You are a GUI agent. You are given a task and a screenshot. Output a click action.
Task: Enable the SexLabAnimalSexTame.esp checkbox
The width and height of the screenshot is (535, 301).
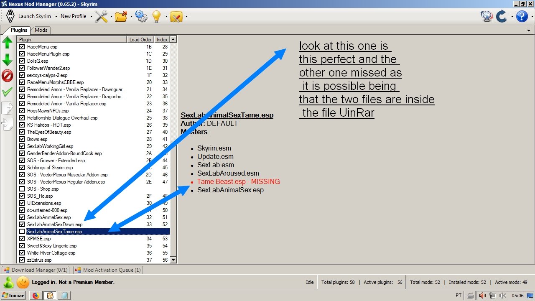22,232
